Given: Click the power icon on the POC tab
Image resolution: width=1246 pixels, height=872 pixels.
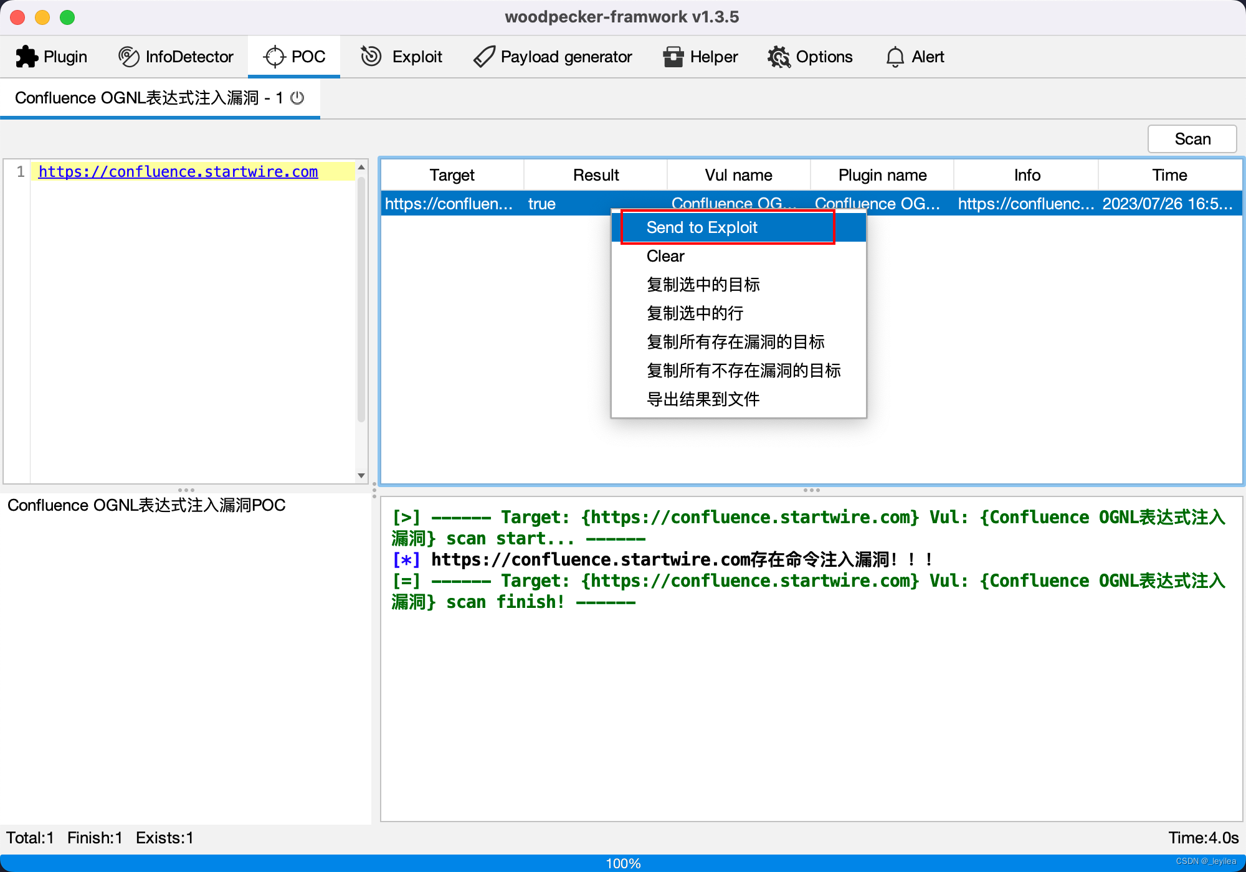Looking at the screenshot, I should point(297,98).
